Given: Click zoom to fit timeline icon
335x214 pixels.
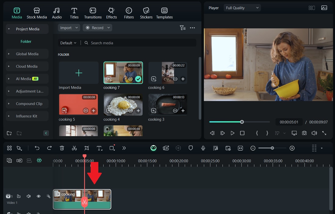Looking at the screenshot, I should [x=240, y=148].
